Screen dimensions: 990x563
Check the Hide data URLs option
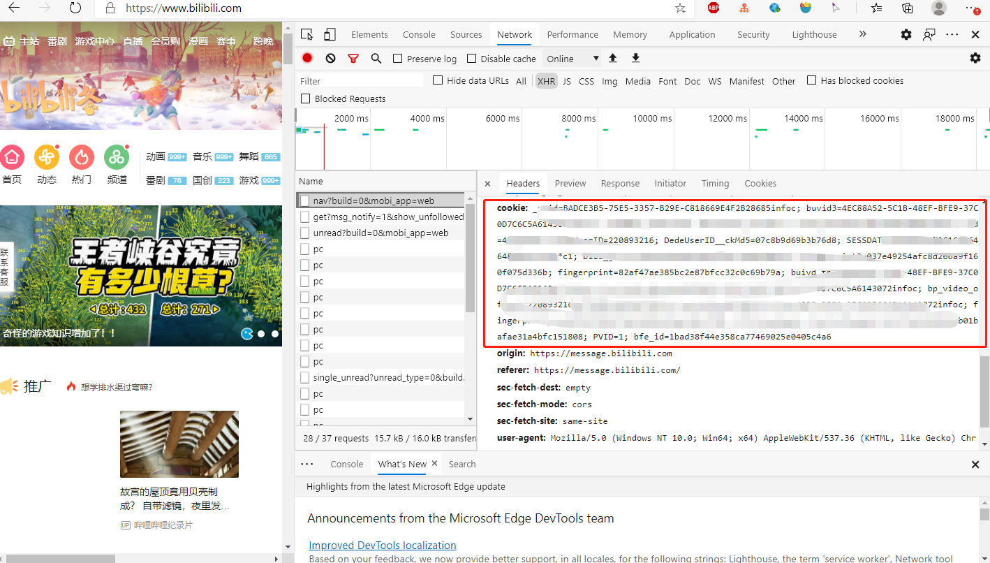439,80
